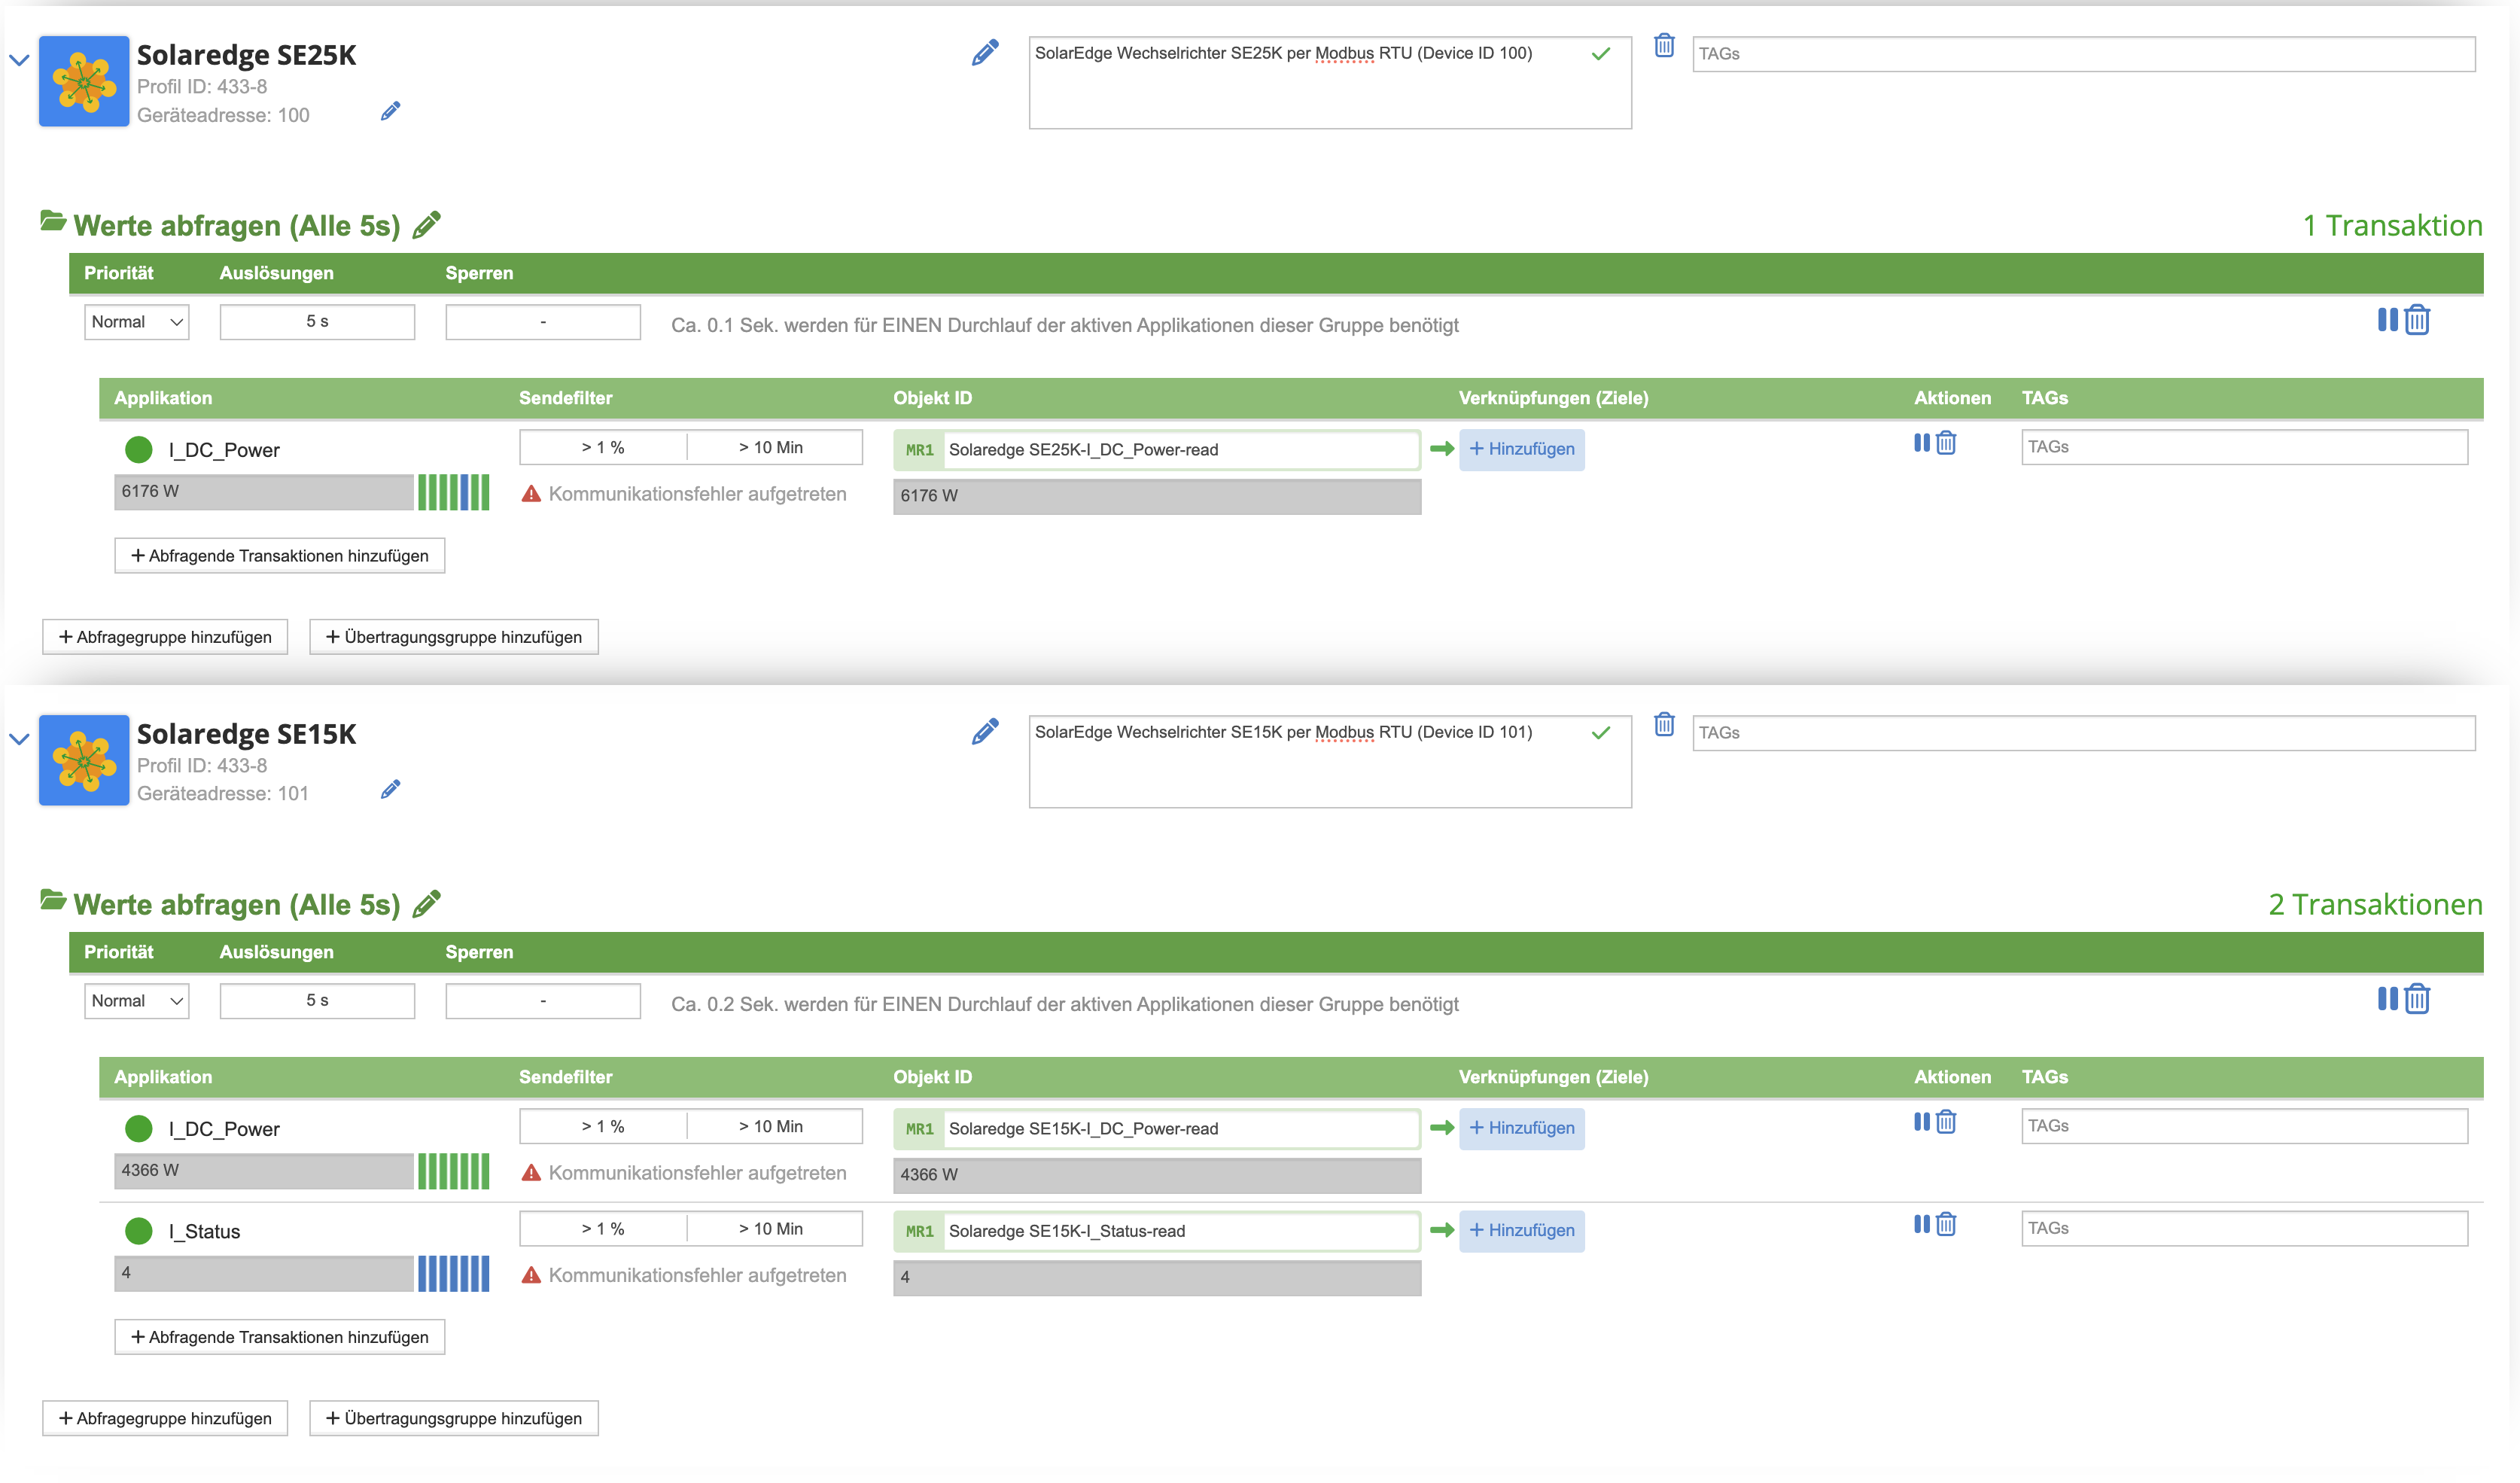The image size is (2520, 1483).
Task: Edit SE15K Werte abfragen group name
Action: point(427,904)
